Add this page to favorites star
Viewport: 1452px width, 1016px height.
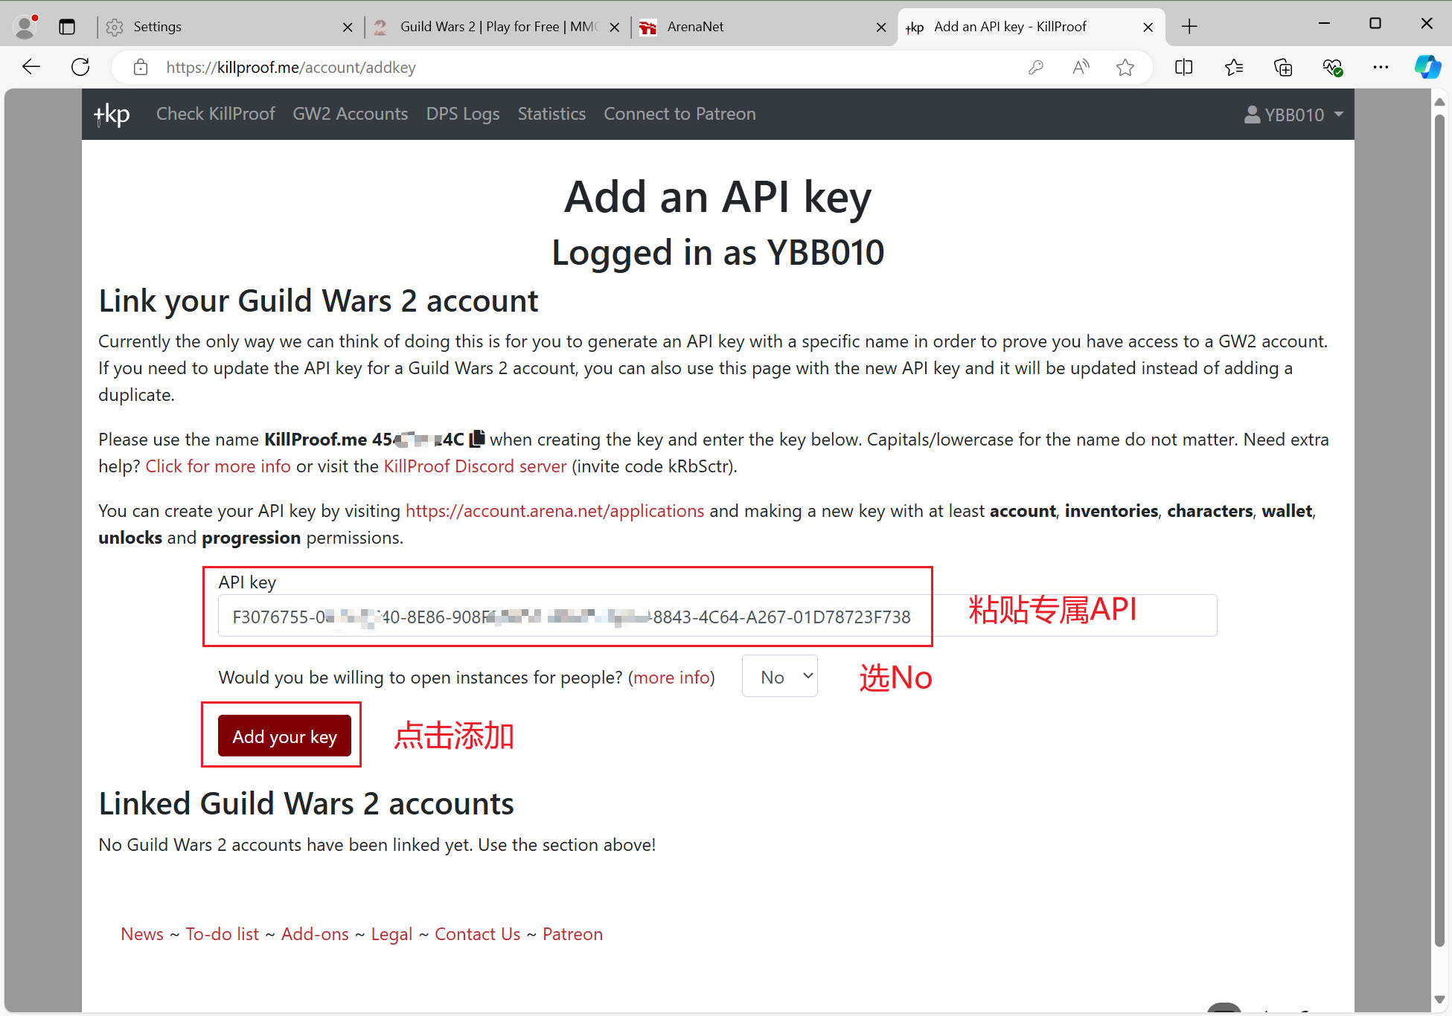tap(1125, 68)
